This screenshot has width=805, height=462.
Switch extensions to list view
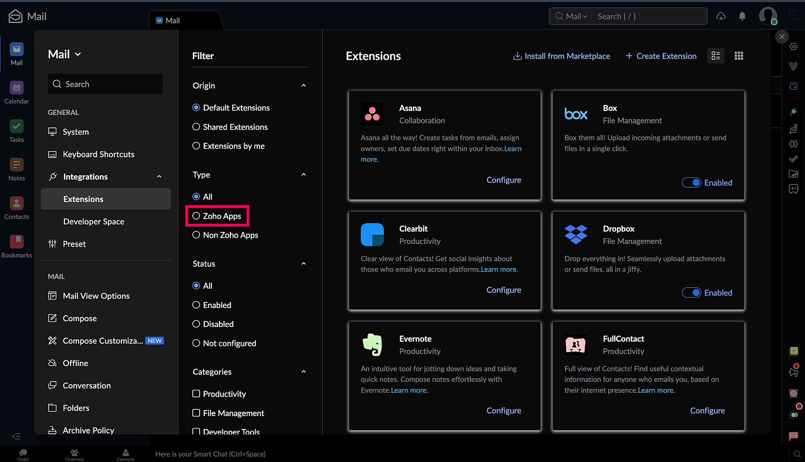716,56
